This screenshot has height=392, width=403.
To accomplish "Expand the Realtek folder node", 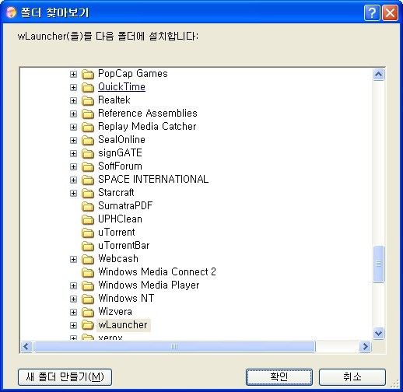I will click(73, 101).
